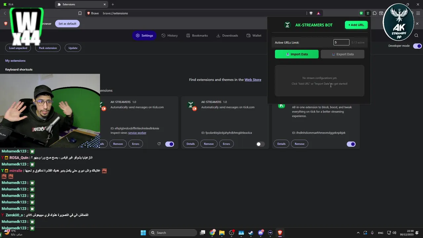Click the Kick extension icon in the toolbar
Screen dimensions: 423x238
361,13
